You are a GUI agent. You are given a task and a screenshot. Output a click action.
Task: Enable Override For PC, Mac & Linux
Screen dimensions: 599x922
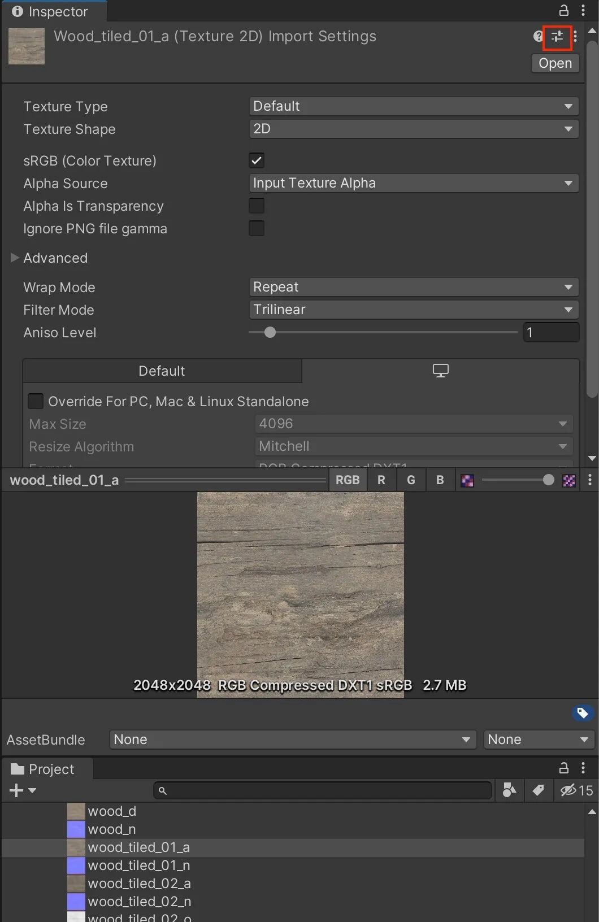[36, 402]
